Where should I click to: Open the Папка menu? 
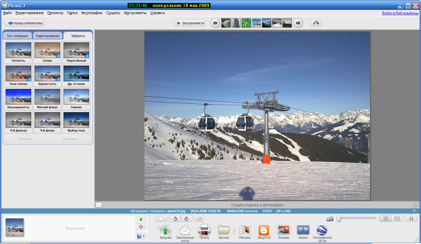tap(72, 13)
